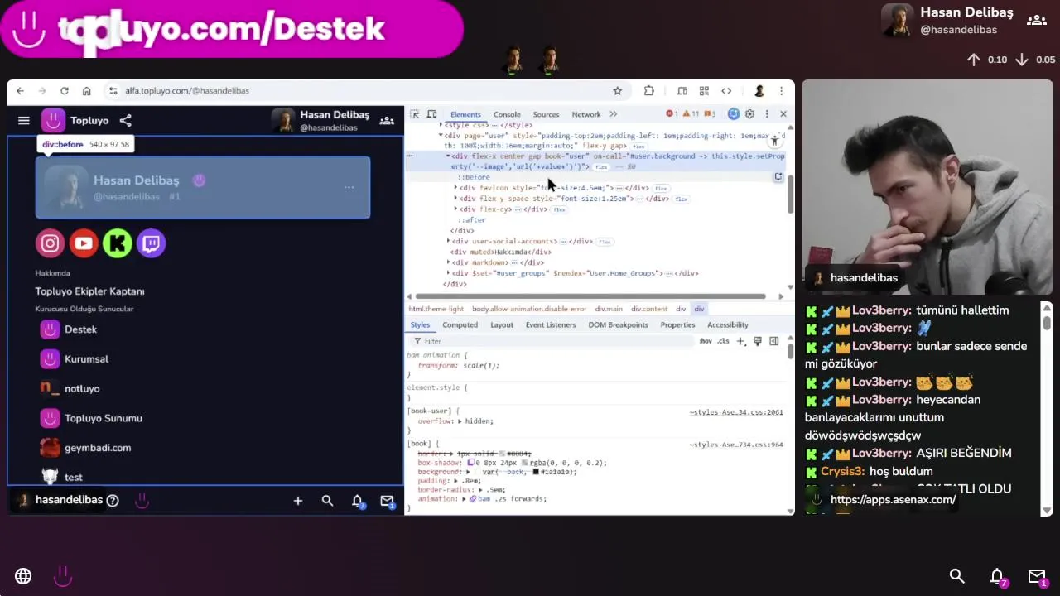
Task: Open search in the page bottom bar
Action: pyautogui.click(x=327, y=501)
